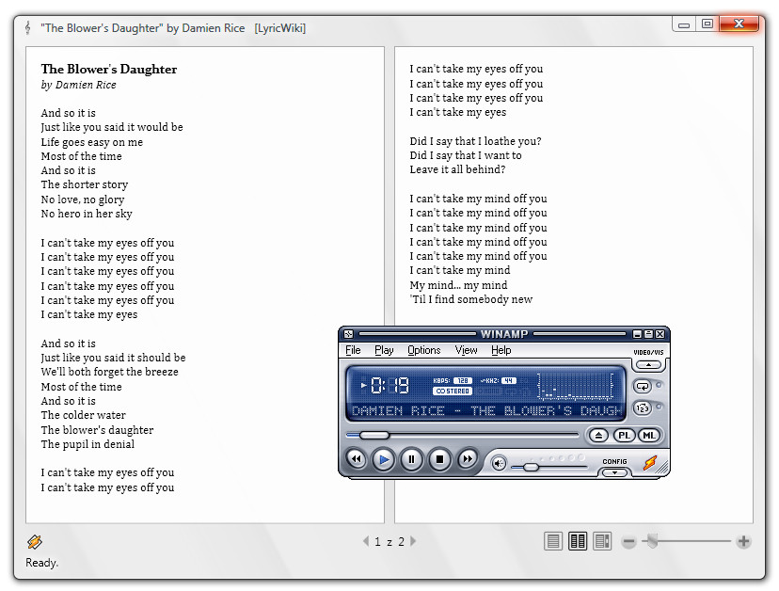This screenshot has width=779, height=591.
Task: Click treble clef icon in title bar
Action: (28, 28)
